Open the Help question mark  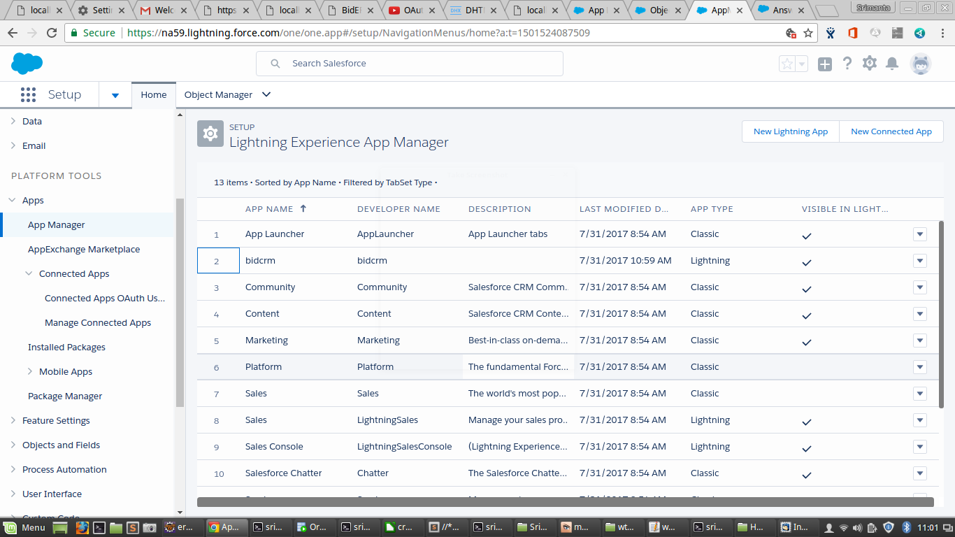pos(847,64)
